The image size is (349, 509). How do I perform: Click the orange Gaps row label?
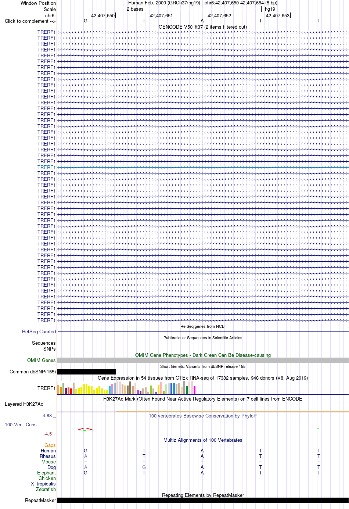pos(50,445)
